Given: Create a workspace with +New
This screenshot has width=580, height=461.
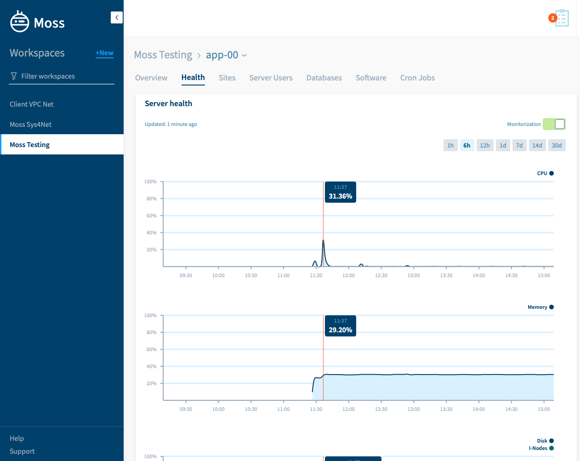Looking at the screenshot, I should pos(104,53).
